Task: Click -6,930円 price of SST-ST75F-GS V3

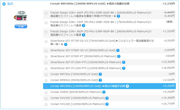Action: tap(169, 41)
